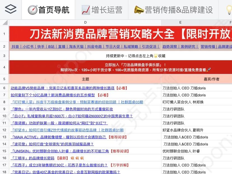232x174 pixels.
Task: Open the 直播 navigation link
Action: (62, 47)
